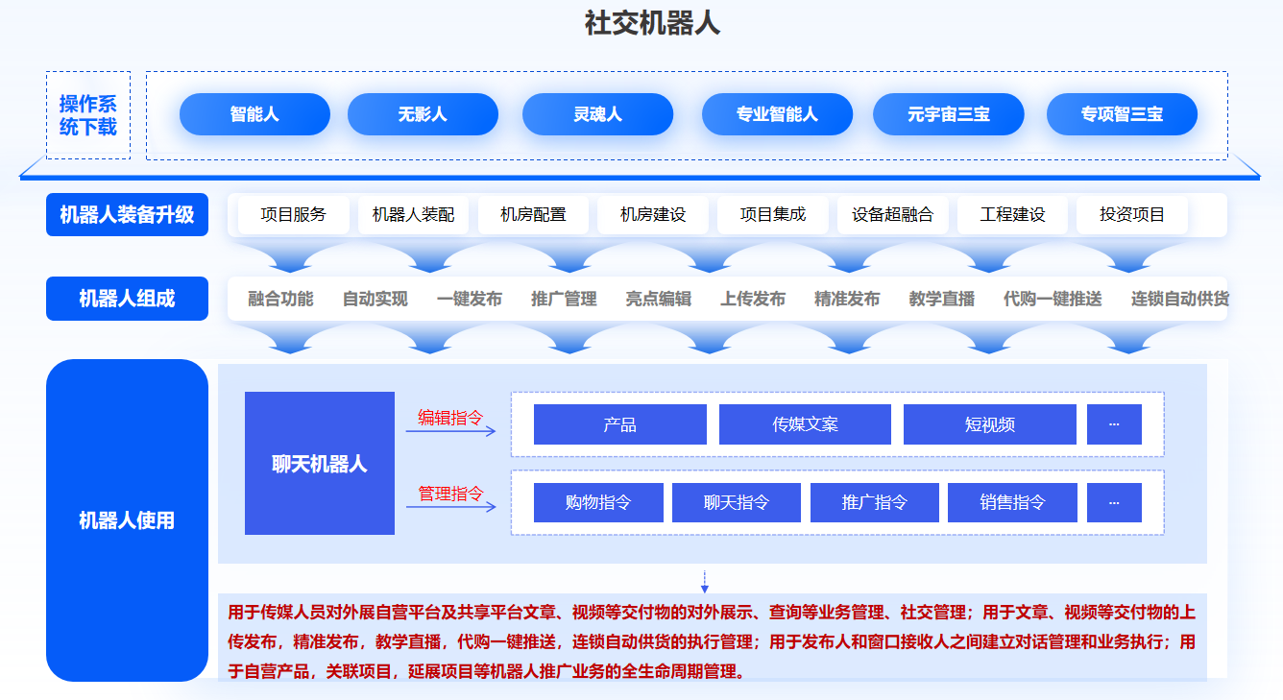Select the 购物指令 block
This screenshot has width=1283, height=700.
(x=598, y=502)
